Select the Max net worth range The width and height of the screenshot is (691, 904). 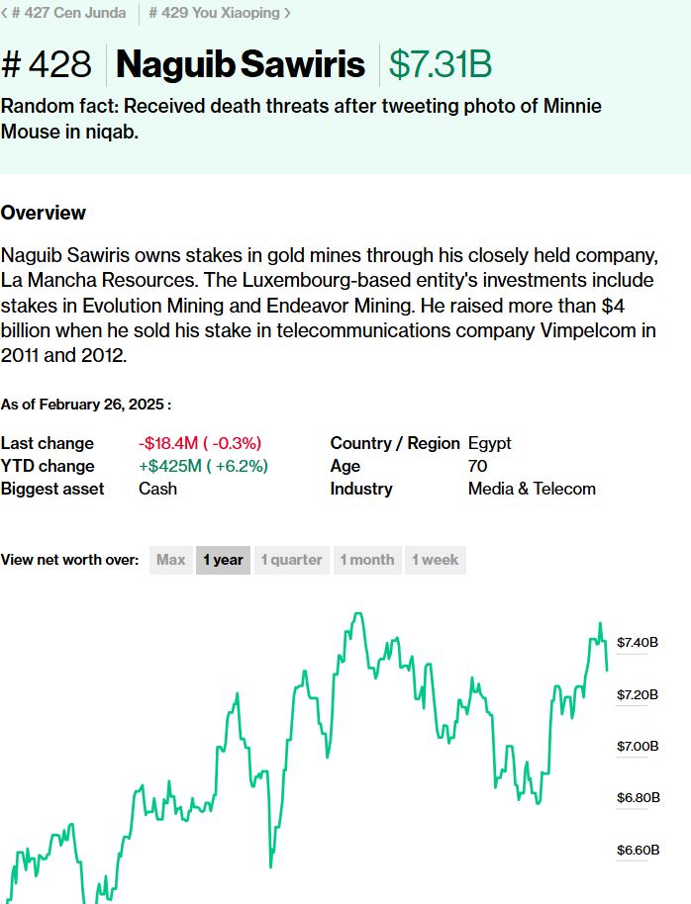[x=170, y=560]
